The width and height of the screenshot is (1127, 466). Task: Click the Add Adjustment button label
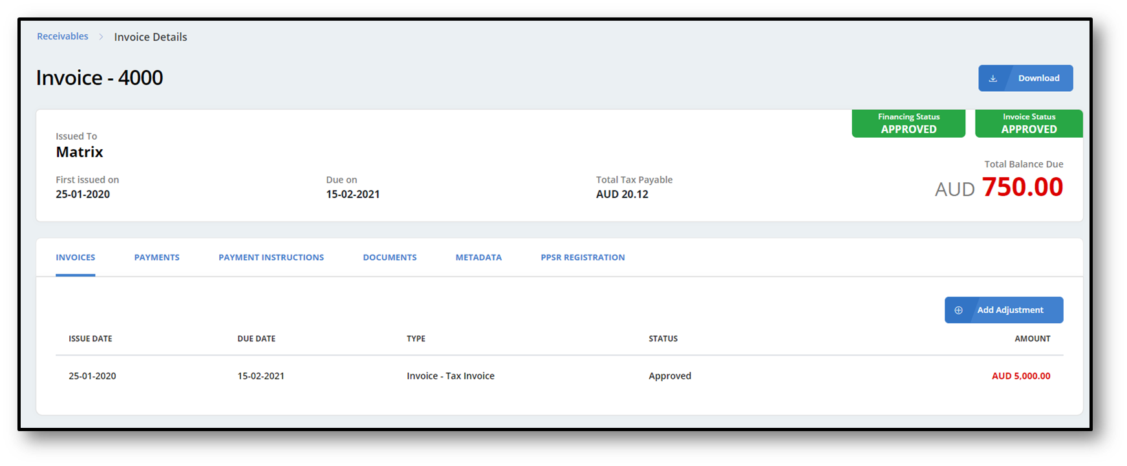point(1010,310)
